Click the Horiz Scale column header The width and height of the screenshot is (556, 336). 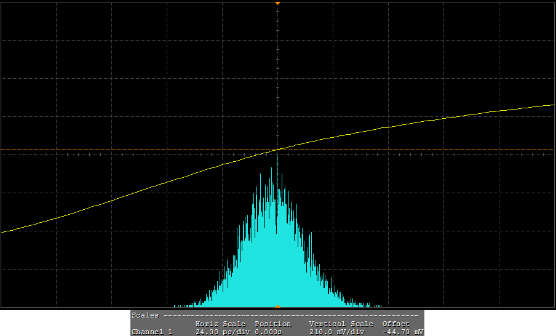click(x=220, y=324)
